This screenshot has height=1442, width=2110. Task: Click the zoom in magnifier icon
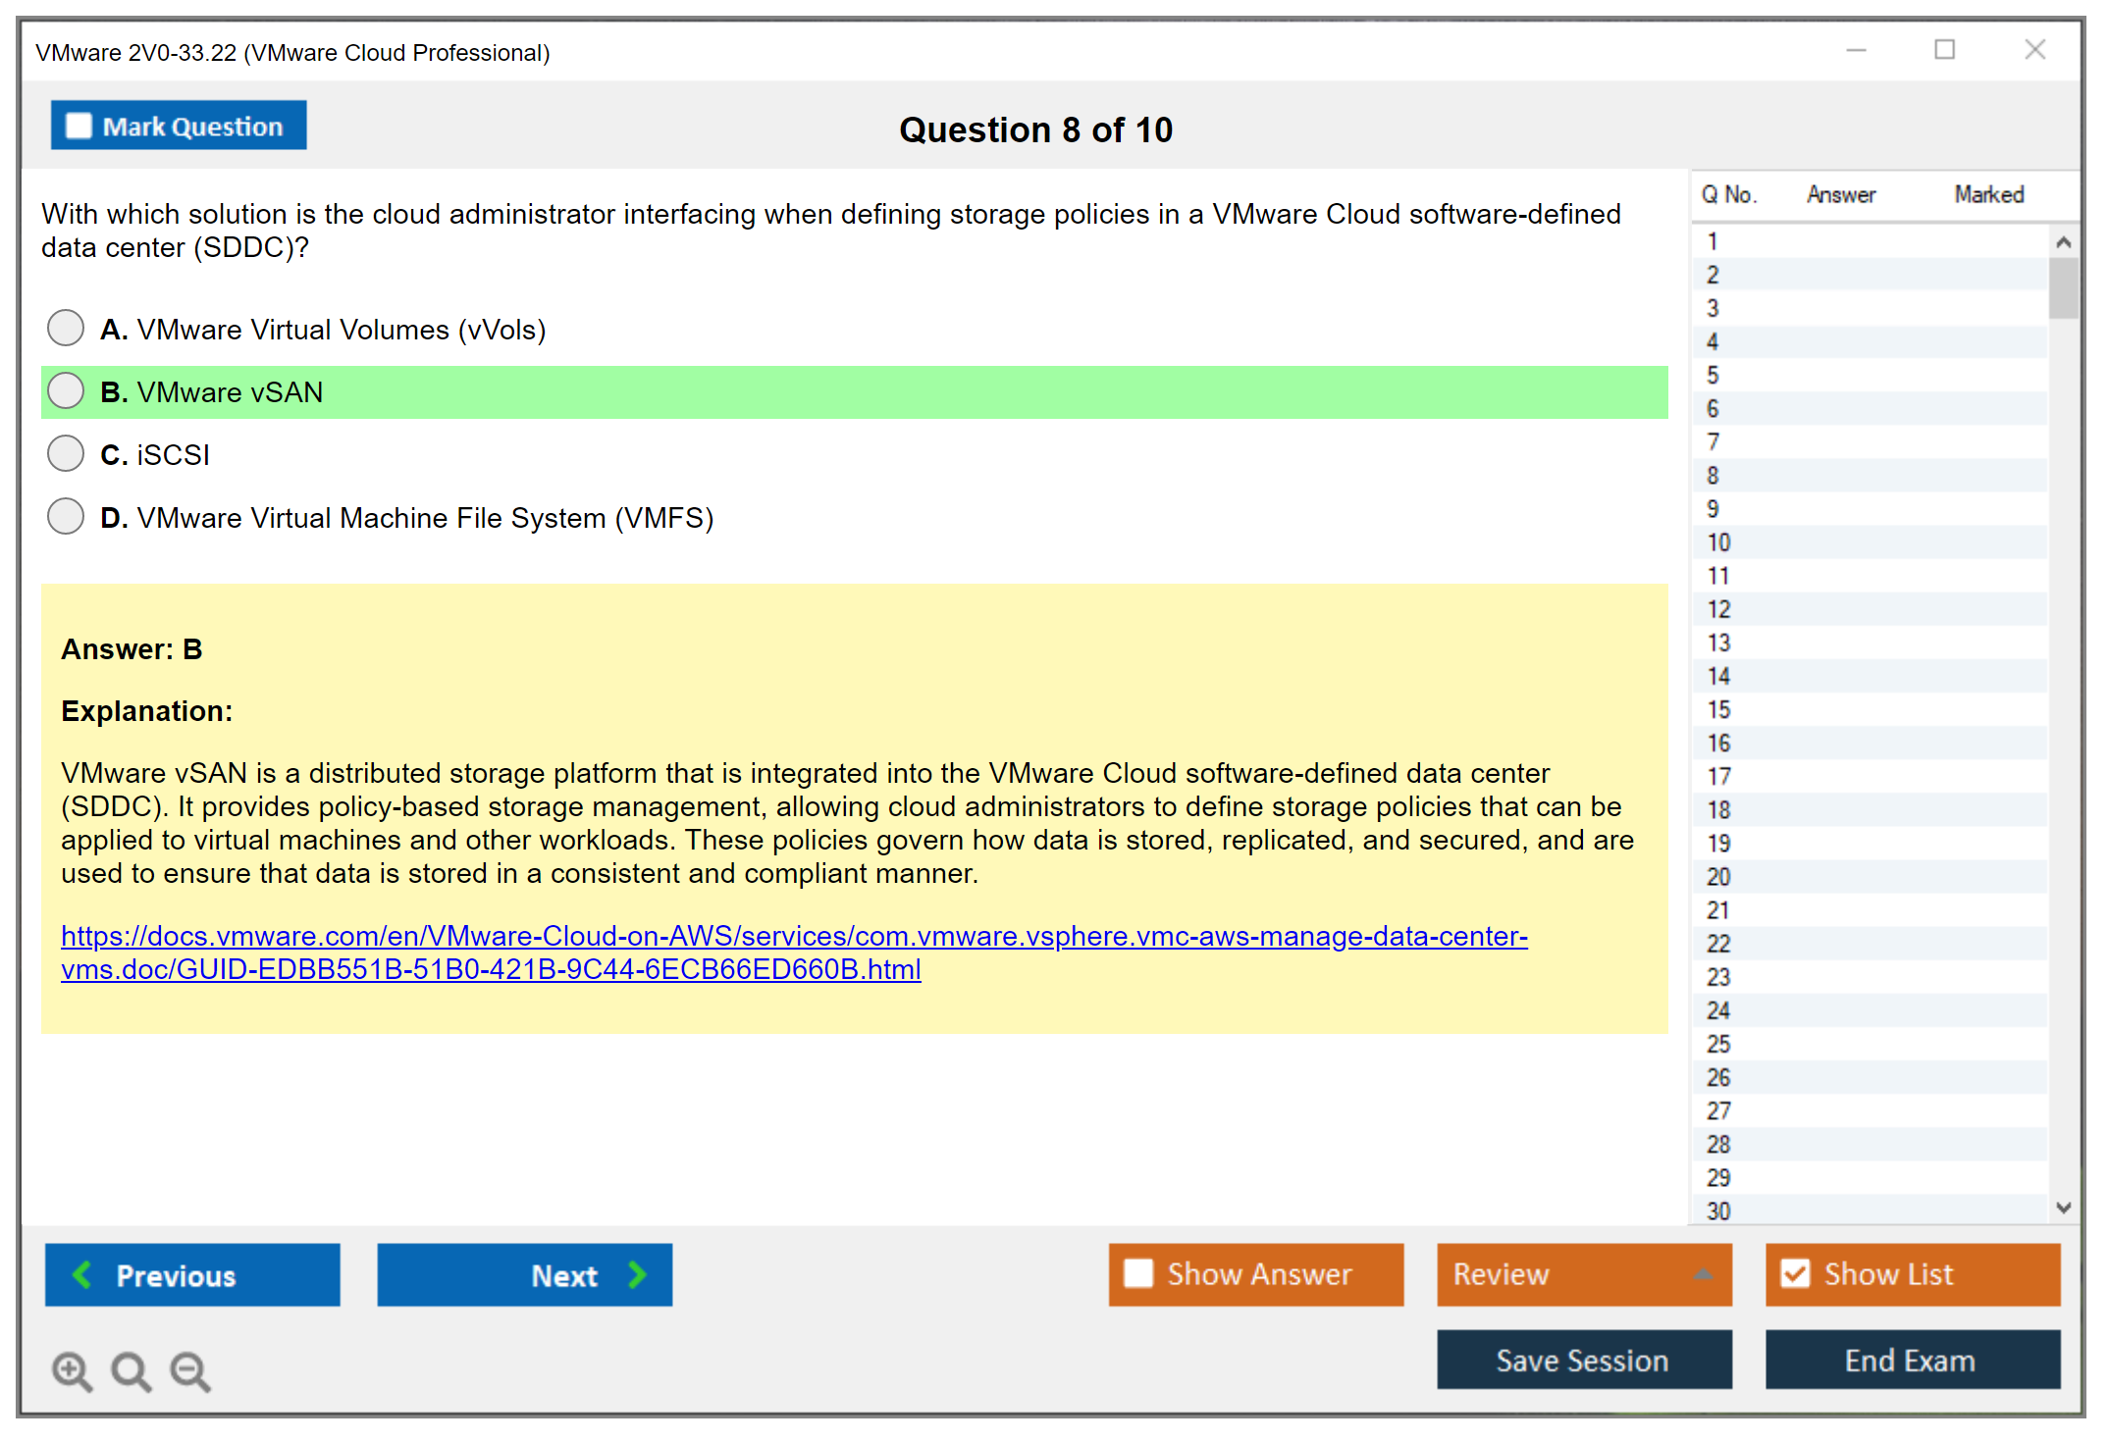point(72,1370)
